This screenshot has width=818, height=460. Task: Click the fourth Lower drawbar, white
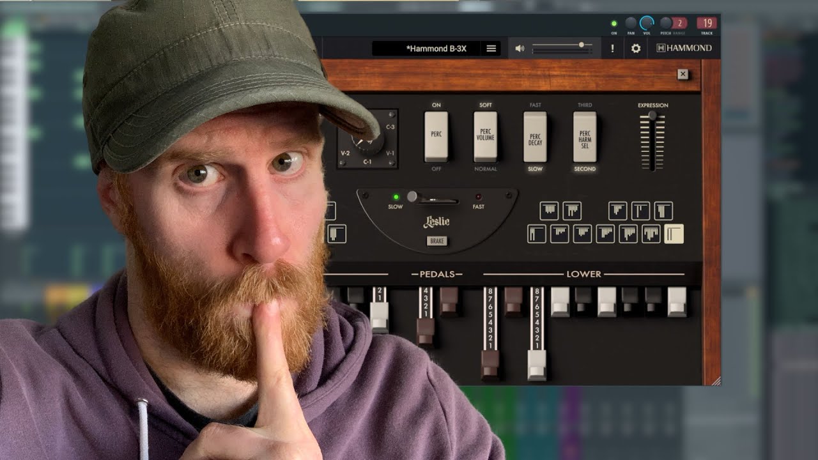(x=560, y=301)
